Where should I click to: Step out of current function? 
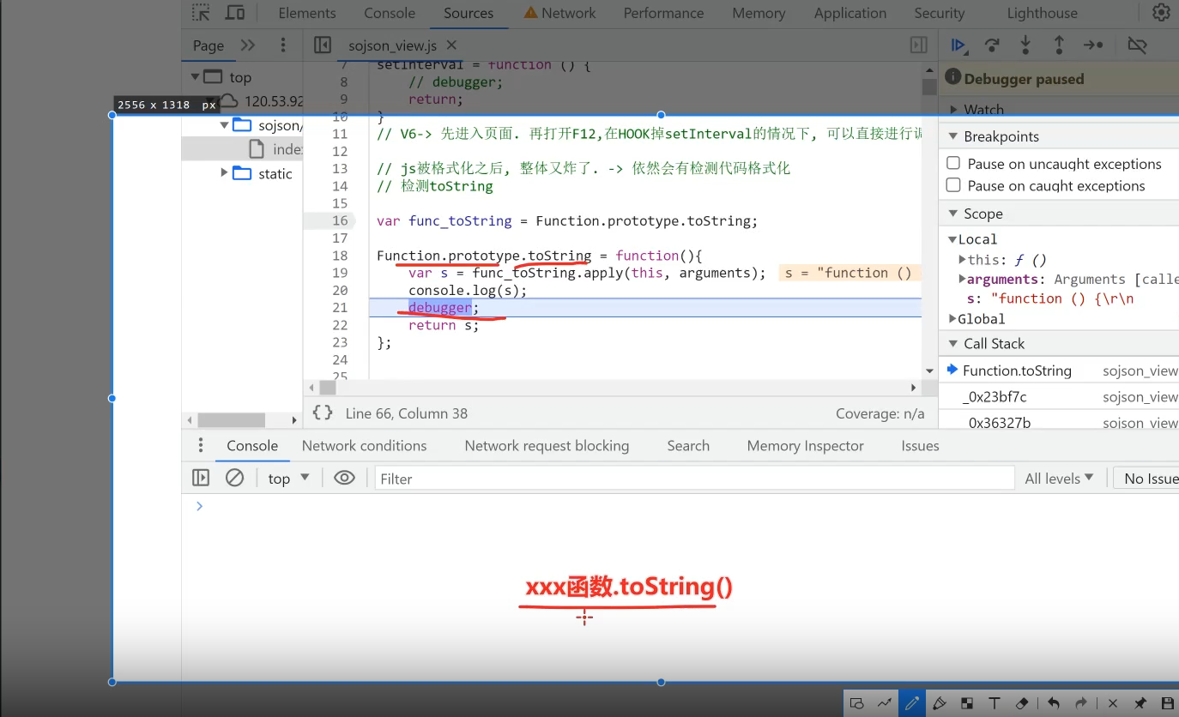click(1059, 45)
